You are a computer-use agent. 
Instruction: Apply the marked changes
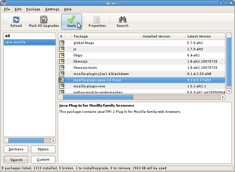tap(72, 22)
